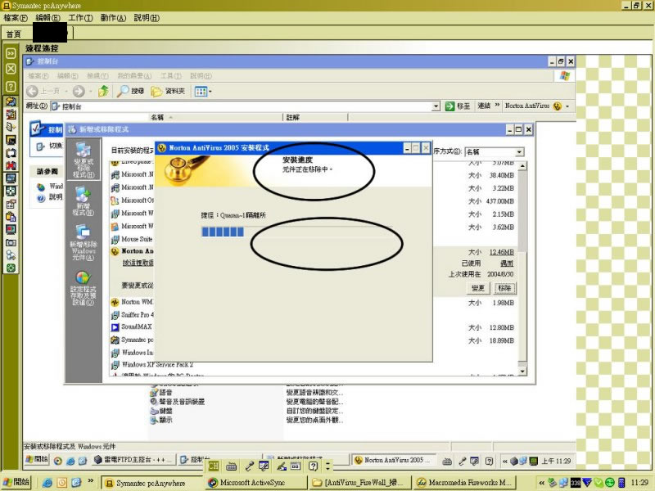
Task: Expand the 網址 address bar dropdown
Action: tap(436, 106)
